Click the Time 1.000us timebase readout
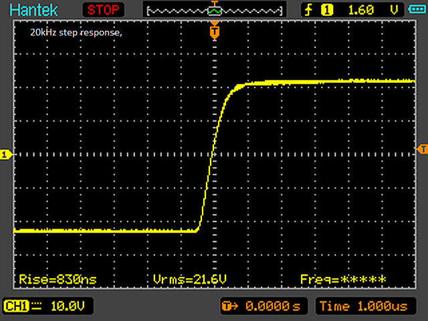 [x=364, y=306]
